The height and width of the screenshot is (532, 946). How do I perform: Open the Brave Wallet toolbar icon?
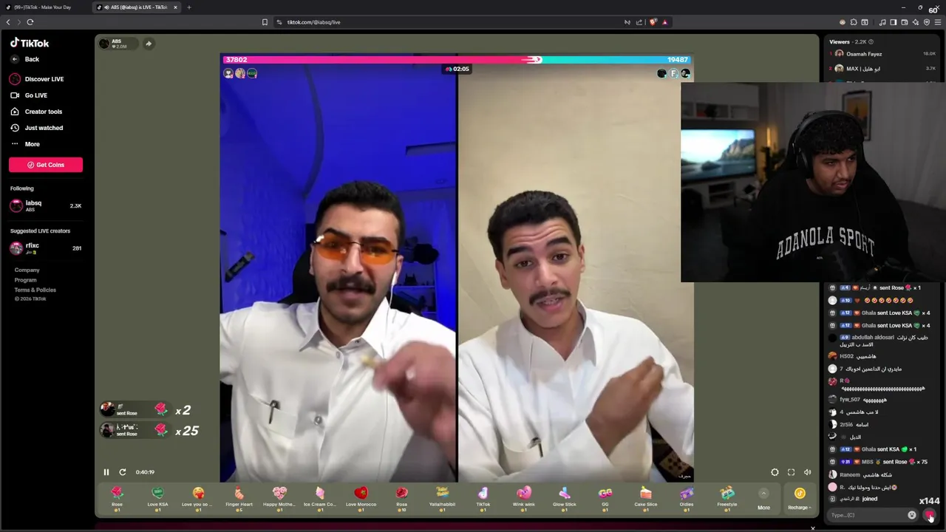904,22
